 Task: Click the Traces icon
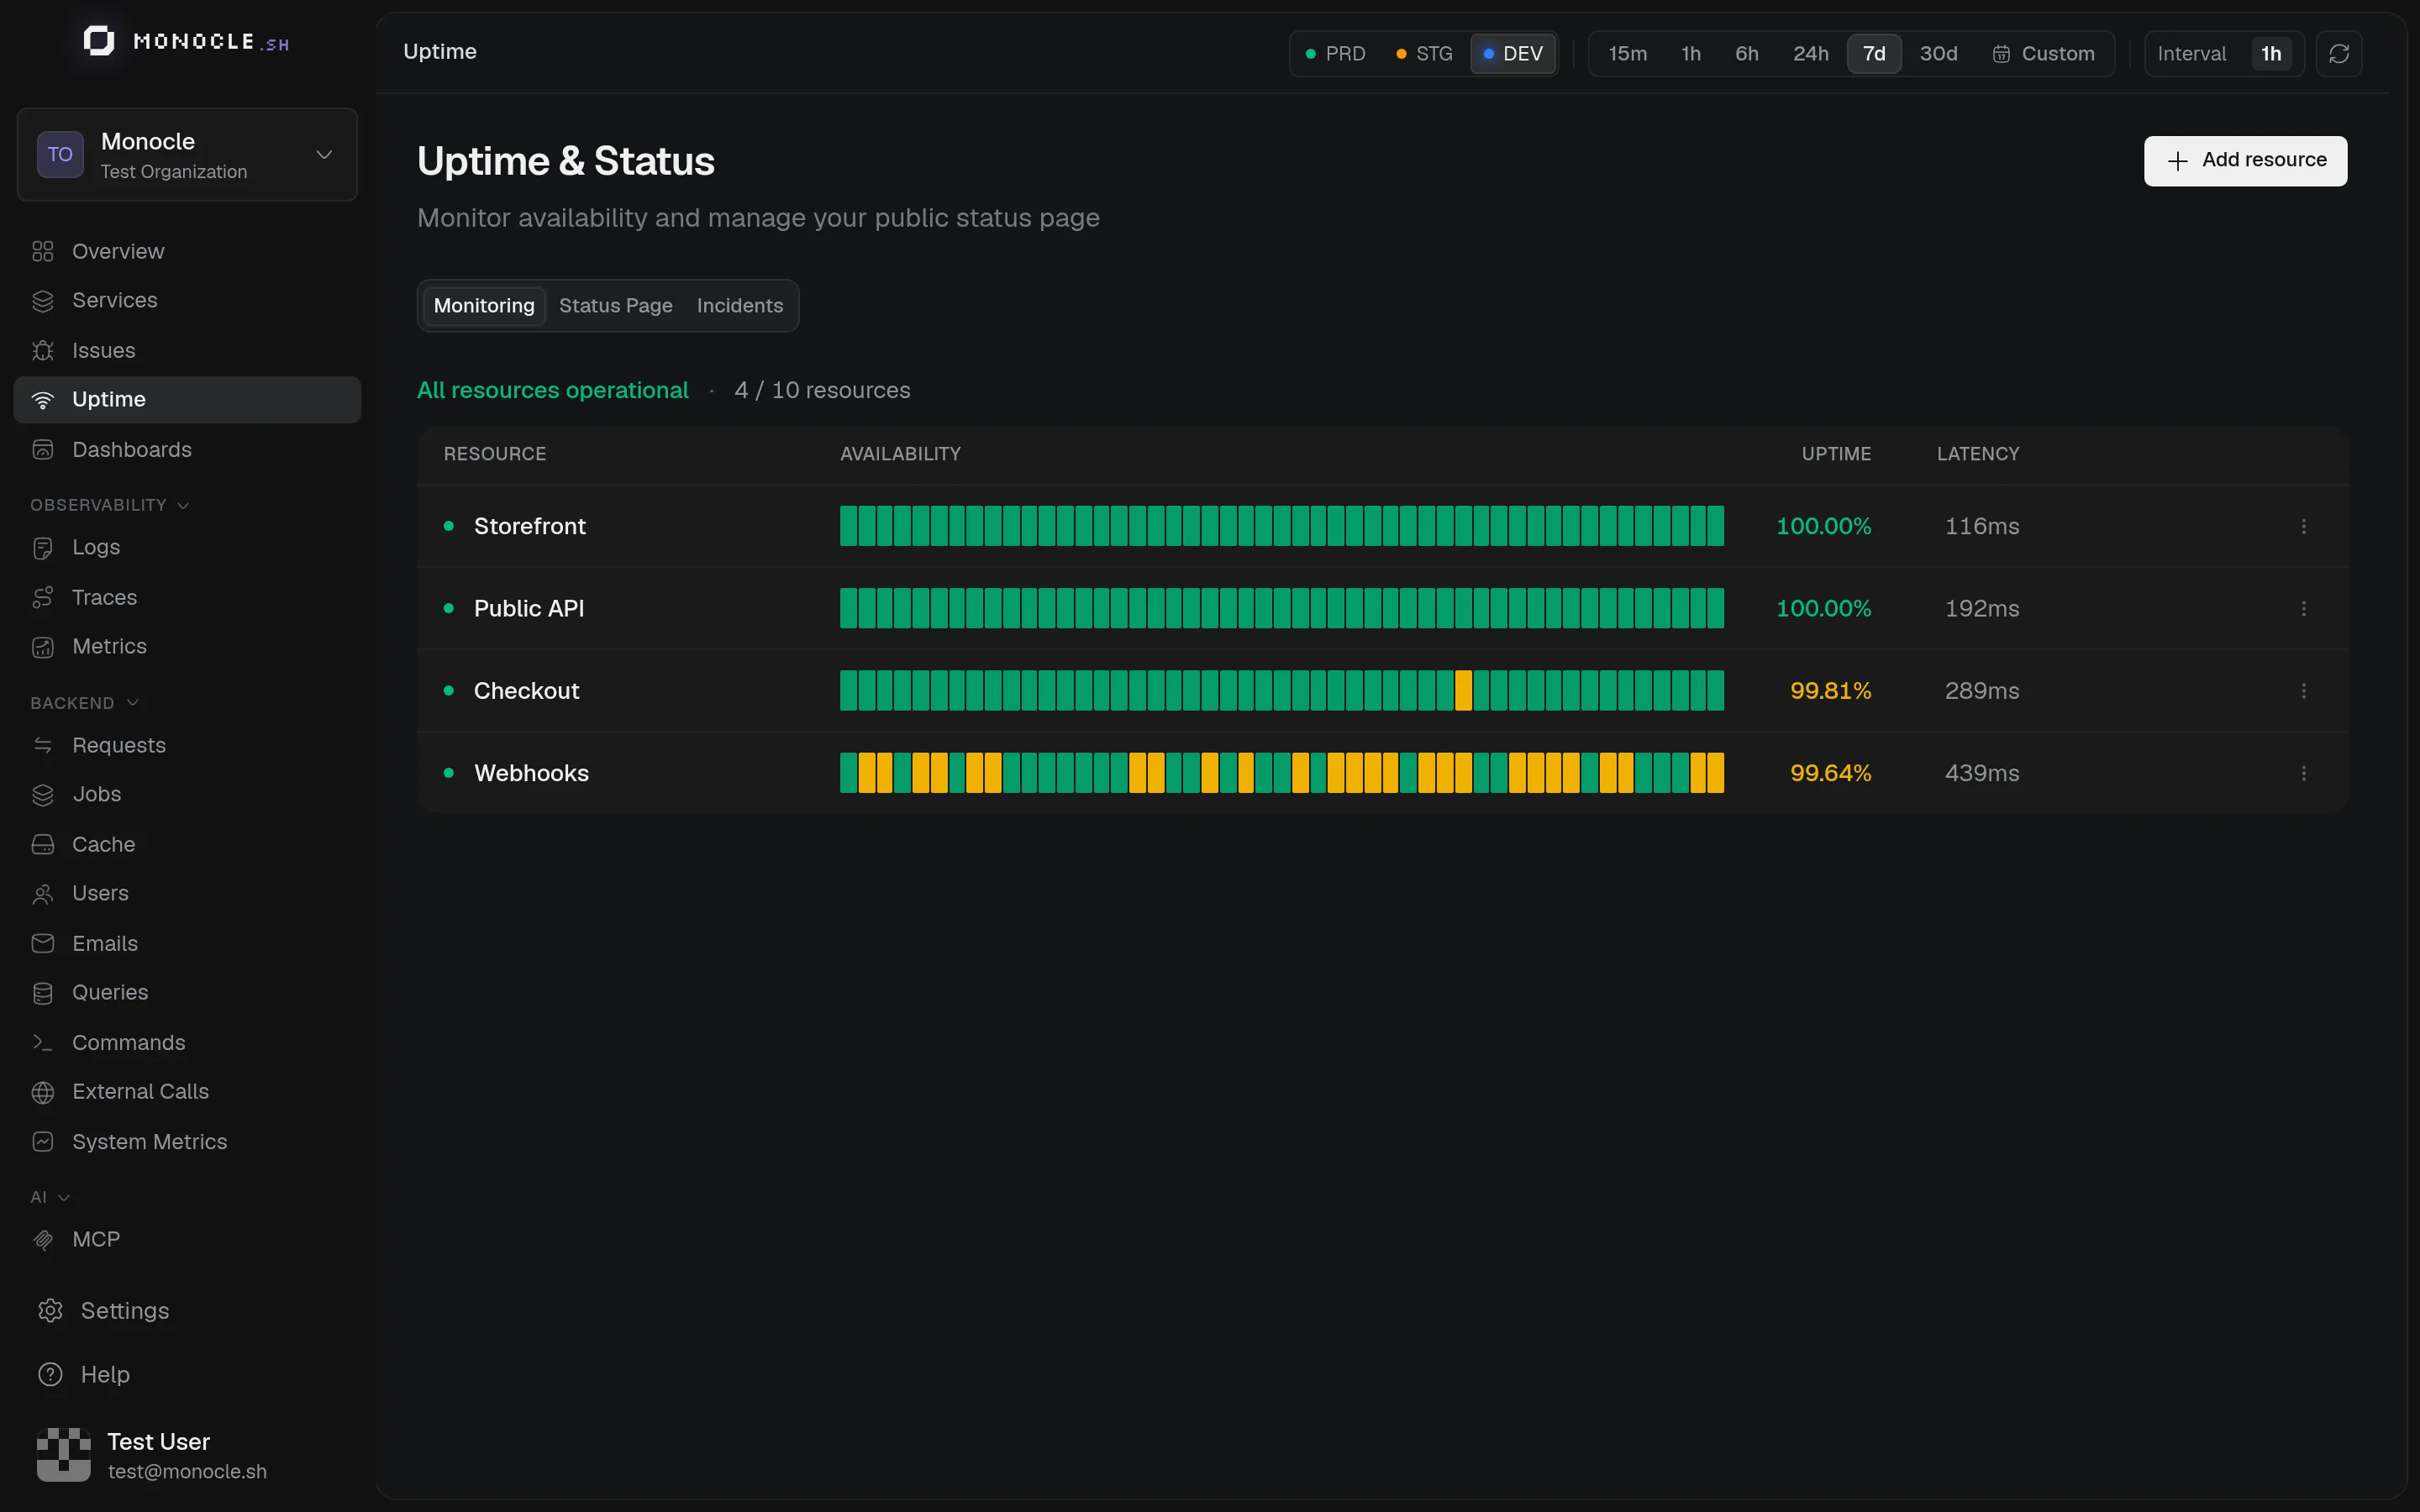42,598
